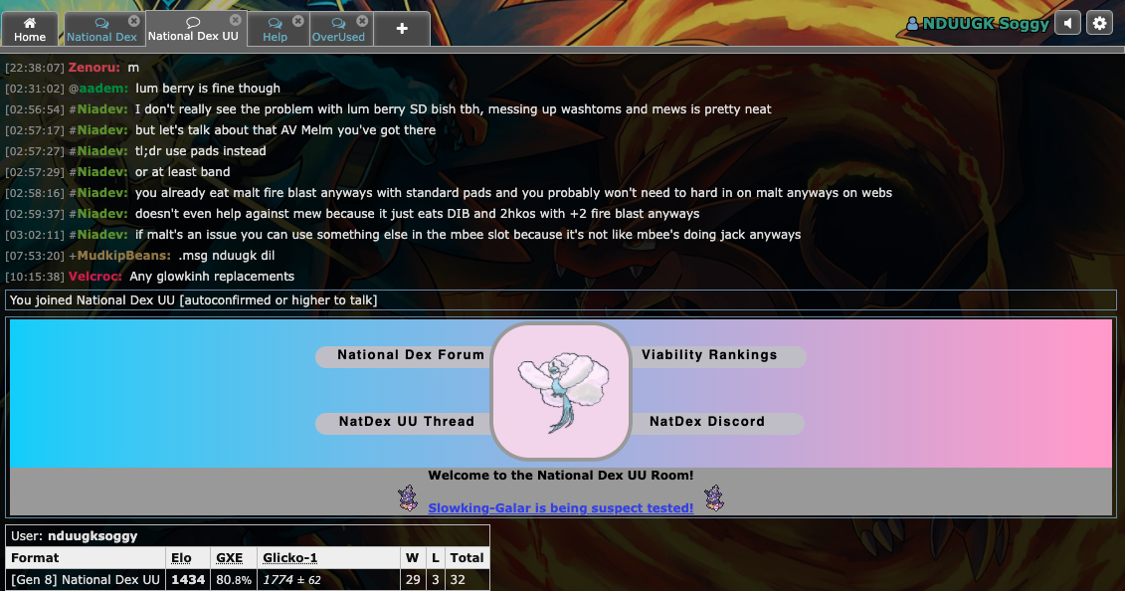1125x591 pixels.
Task: Close the Help room tab
Action: pos(298,21)
